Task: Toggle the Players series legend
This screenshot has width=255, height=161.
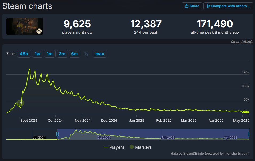Action: point(114,147)
